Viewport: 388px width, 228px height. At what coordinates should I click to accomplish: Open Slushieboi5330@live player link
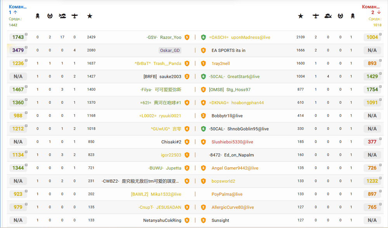(232, 142)
